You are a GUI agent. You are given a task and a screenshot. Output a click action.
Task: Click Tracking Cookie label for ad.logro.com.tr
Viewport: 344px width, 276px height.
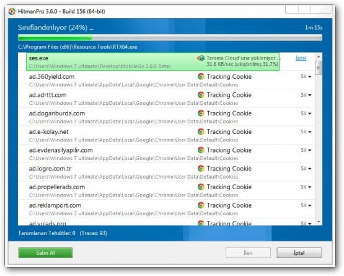(x=229, y=169)
